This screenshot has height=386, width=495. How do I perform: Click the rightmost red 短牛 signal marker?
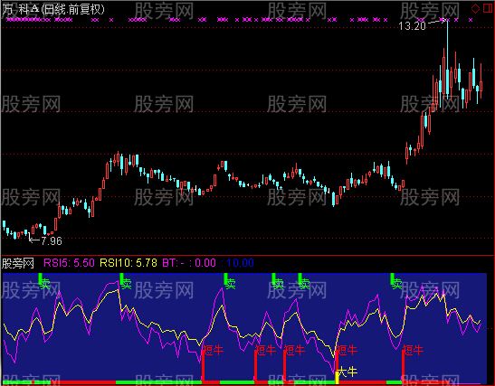[414, 350]
